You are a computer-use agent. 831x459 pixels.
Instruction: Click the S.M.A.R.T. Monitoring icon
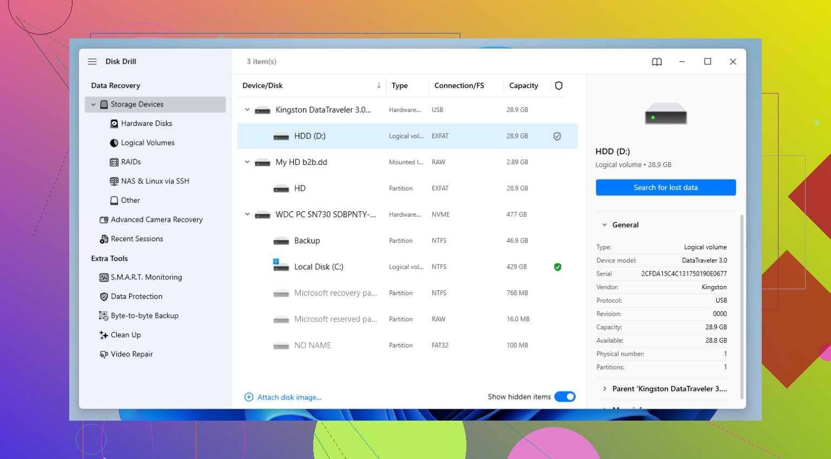coord(104,277)
